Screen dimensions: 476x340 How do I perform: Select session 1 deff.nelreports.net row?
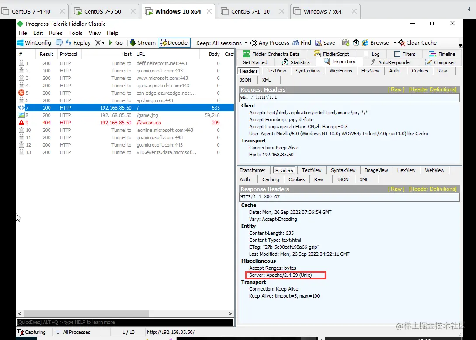[x=125, y=63]
